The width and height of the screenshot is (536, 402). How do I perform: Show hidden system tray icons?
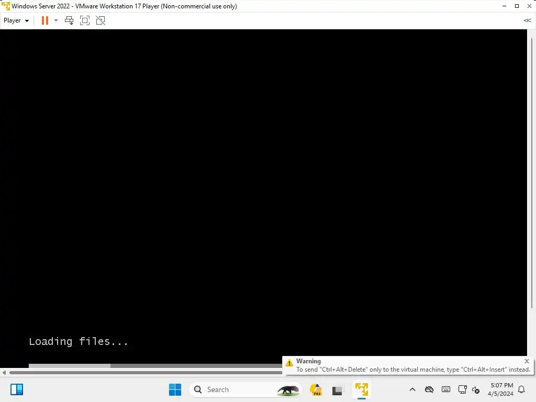click(412, 389)
